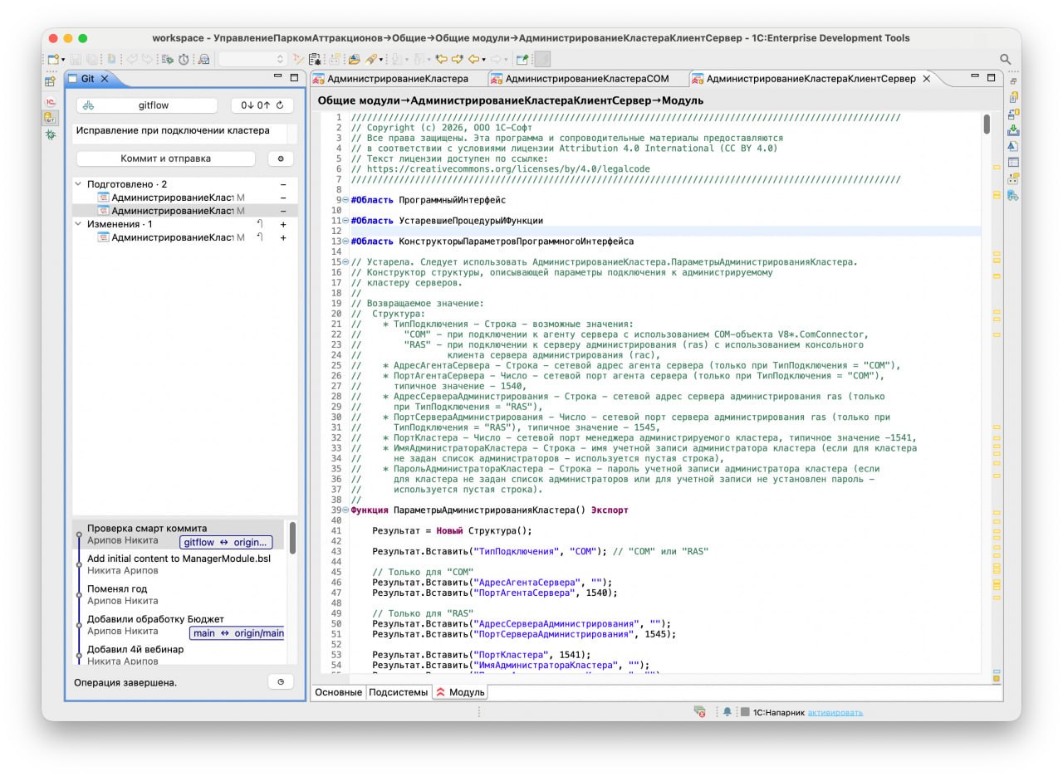Click the Open Perspective icon above Git panel

click(51, 81)
